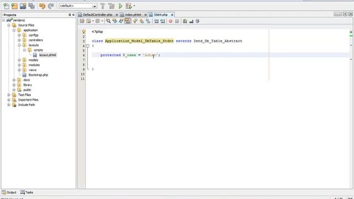Open the Tasks window tab
The width and height of the screenshot is (354, 199).
pos(27,192)
